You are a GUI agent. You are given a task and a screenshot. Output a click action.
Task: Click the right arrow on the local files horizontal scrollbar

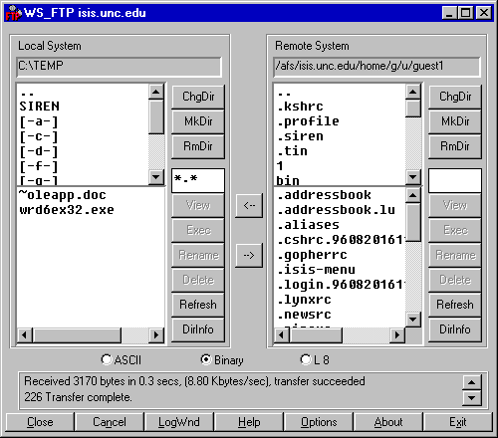156,335
